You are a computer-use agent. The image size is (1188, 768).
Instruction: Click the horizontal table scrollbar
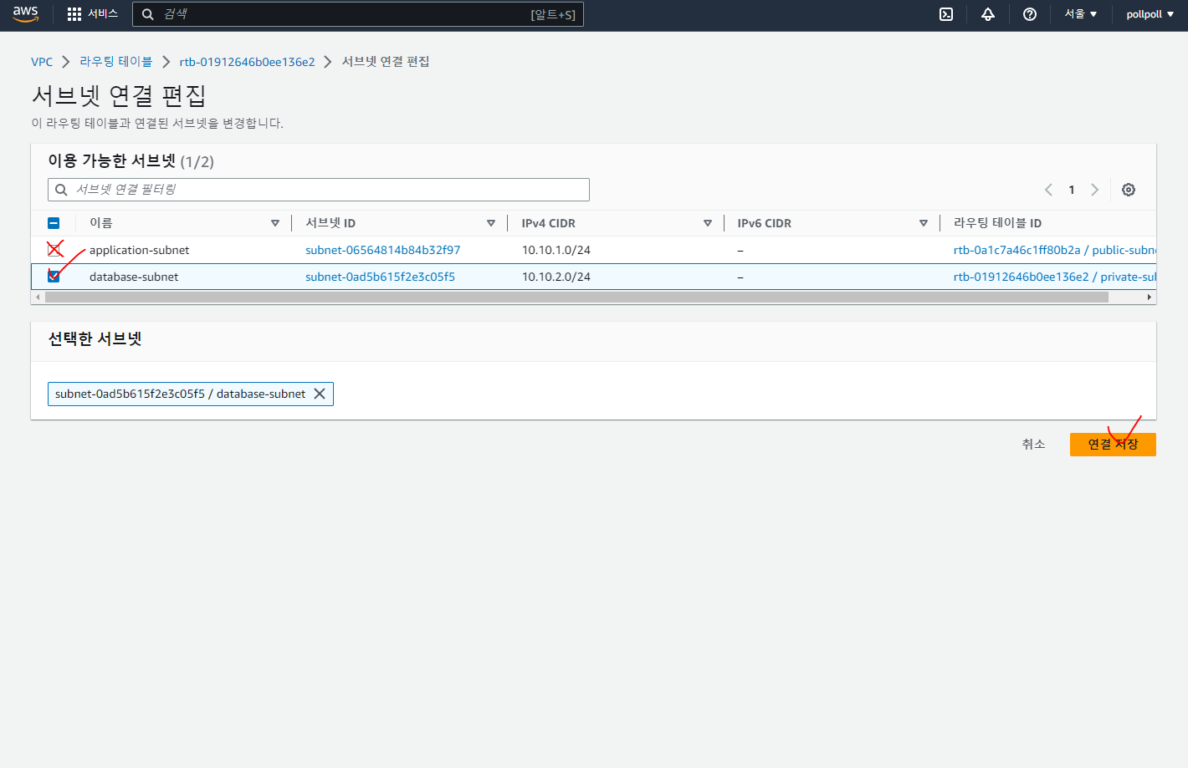(x=576, y=298)
